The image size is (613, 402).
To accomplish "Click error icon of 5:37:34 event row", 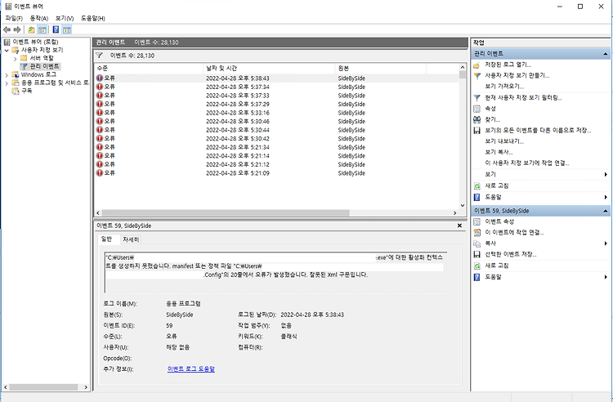I will (100, 87).
